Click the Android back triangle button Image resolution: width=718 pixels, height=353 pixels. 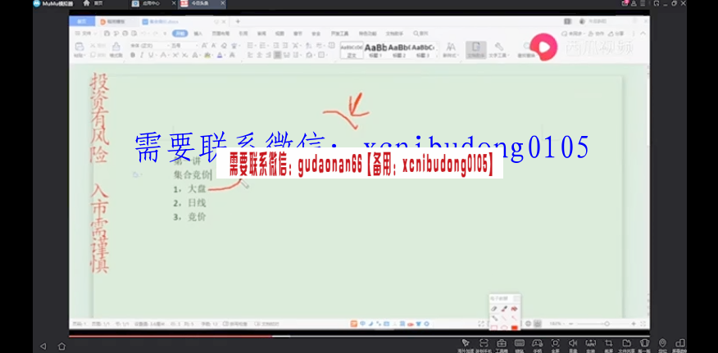43,346
